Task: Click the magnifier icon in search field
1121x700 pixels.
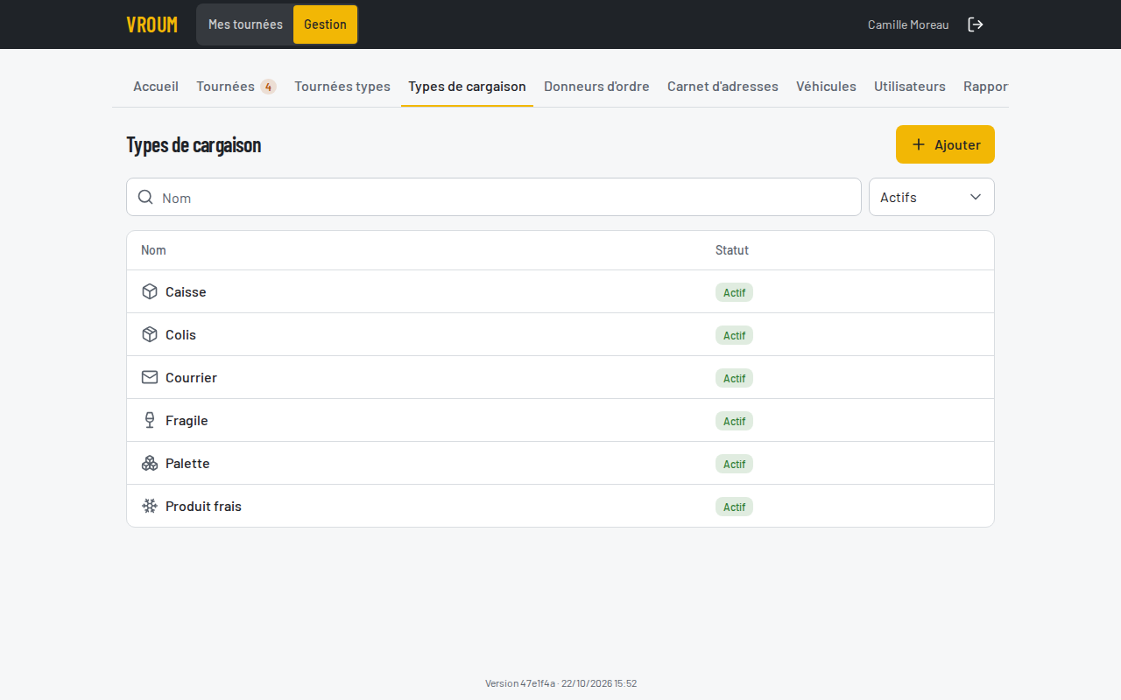Action: pos(146,197)
